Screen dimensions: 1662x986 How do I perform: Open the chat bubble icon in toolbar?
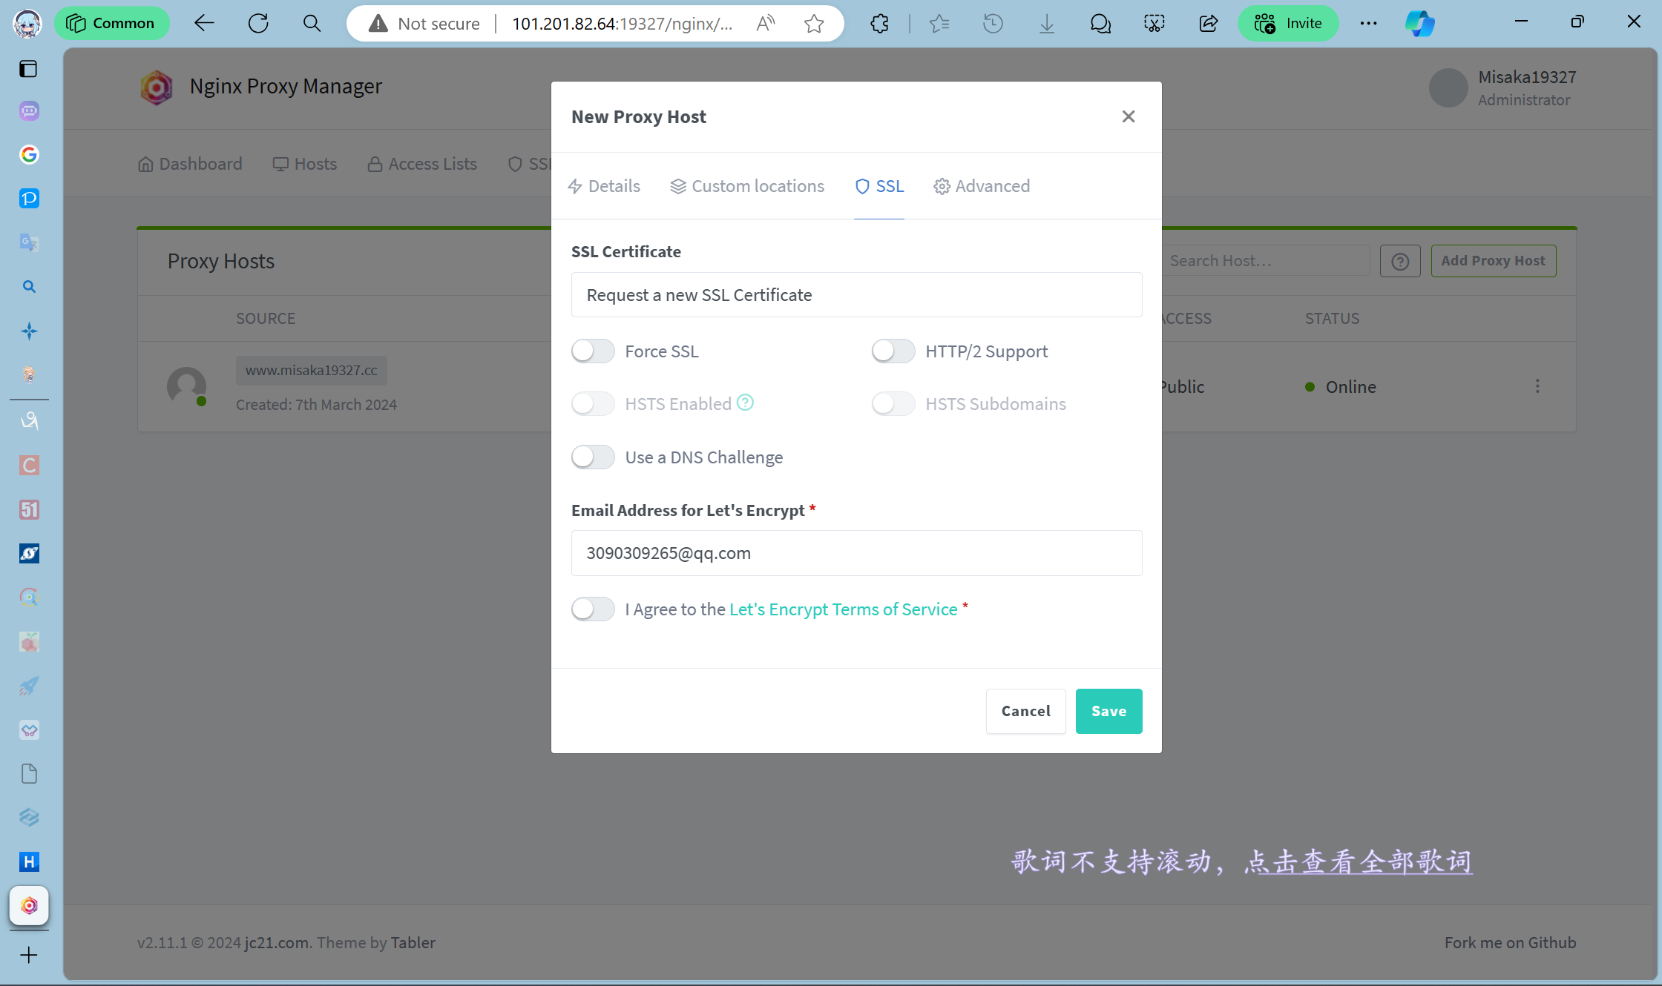(1100, 24)
